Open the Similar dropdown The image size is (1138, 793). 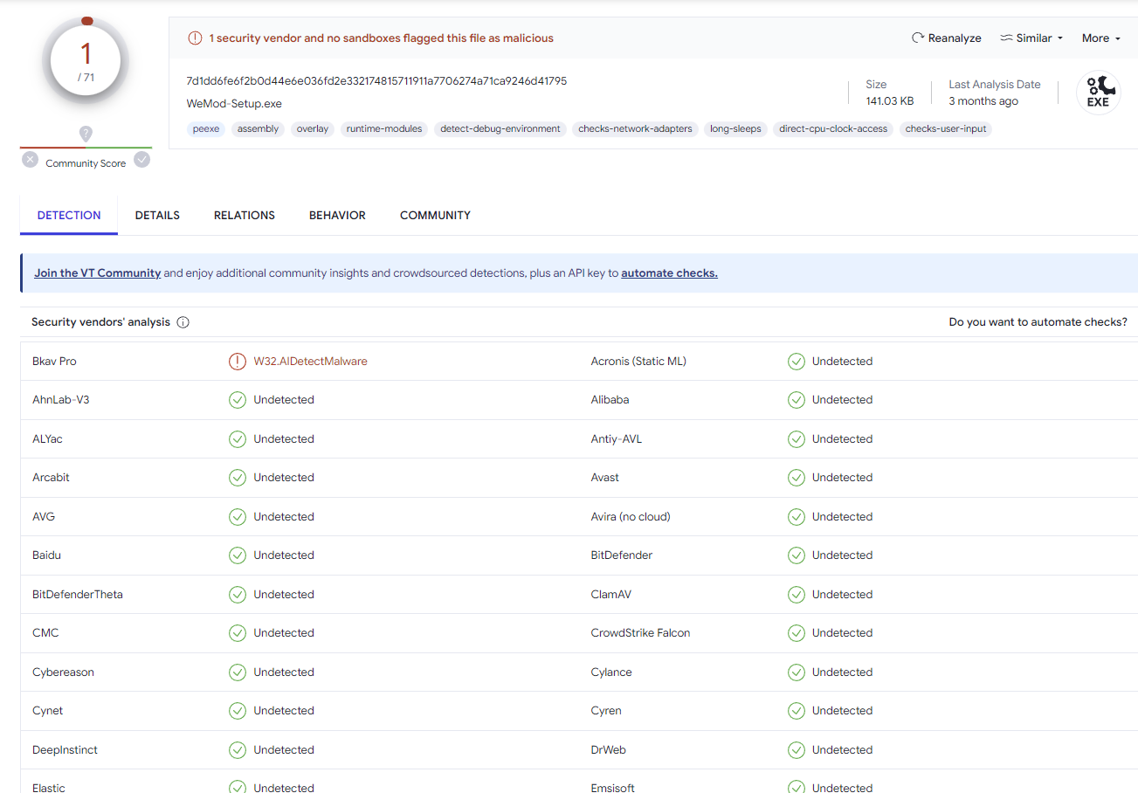1031,38
